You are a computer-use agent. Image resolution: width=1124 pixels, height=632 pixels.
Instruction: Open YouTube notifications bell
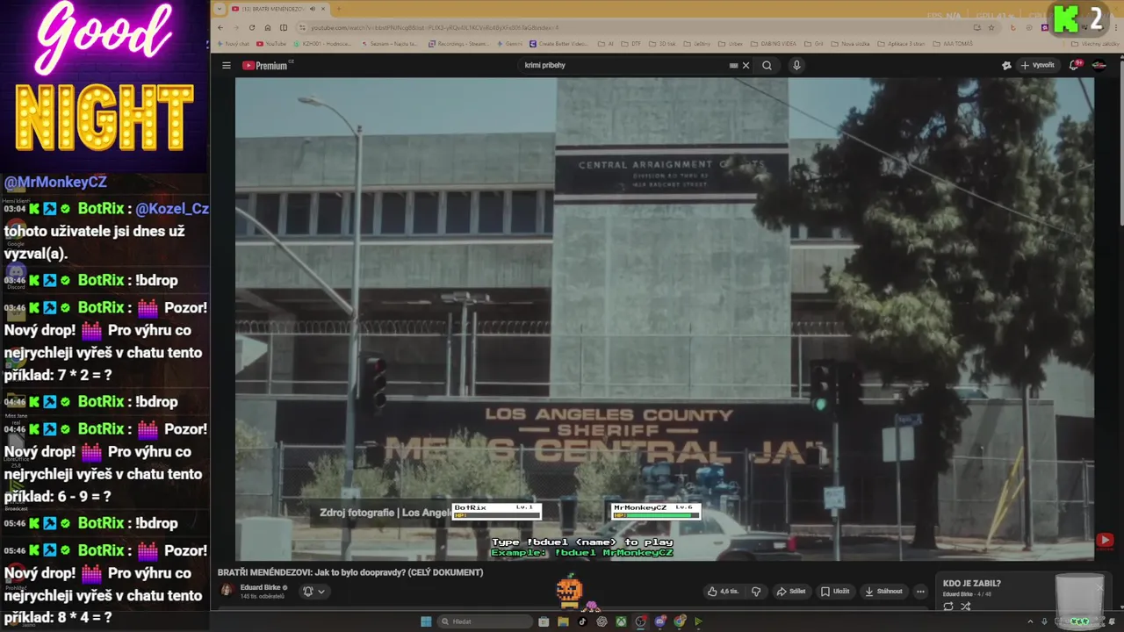[x=1075, y=65]
